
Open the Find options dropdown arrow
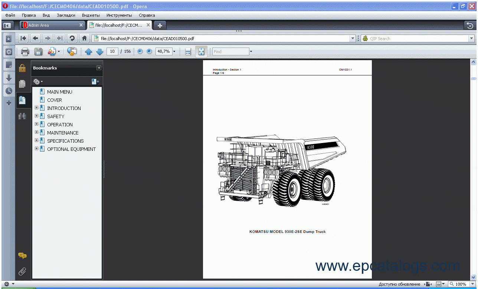[x=251, y=52]
